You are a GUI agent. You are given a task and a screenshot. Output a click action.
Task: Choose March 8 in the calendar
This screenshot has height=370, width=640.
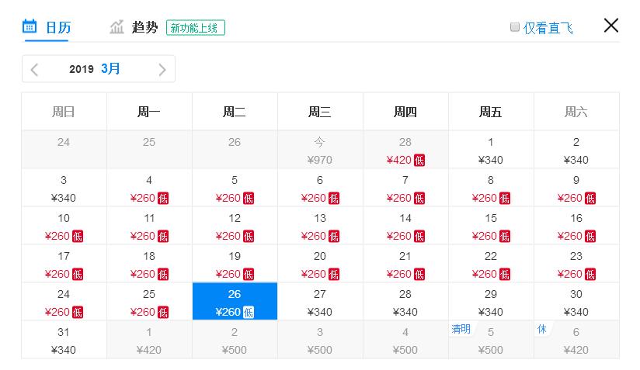tap(491, 188)
